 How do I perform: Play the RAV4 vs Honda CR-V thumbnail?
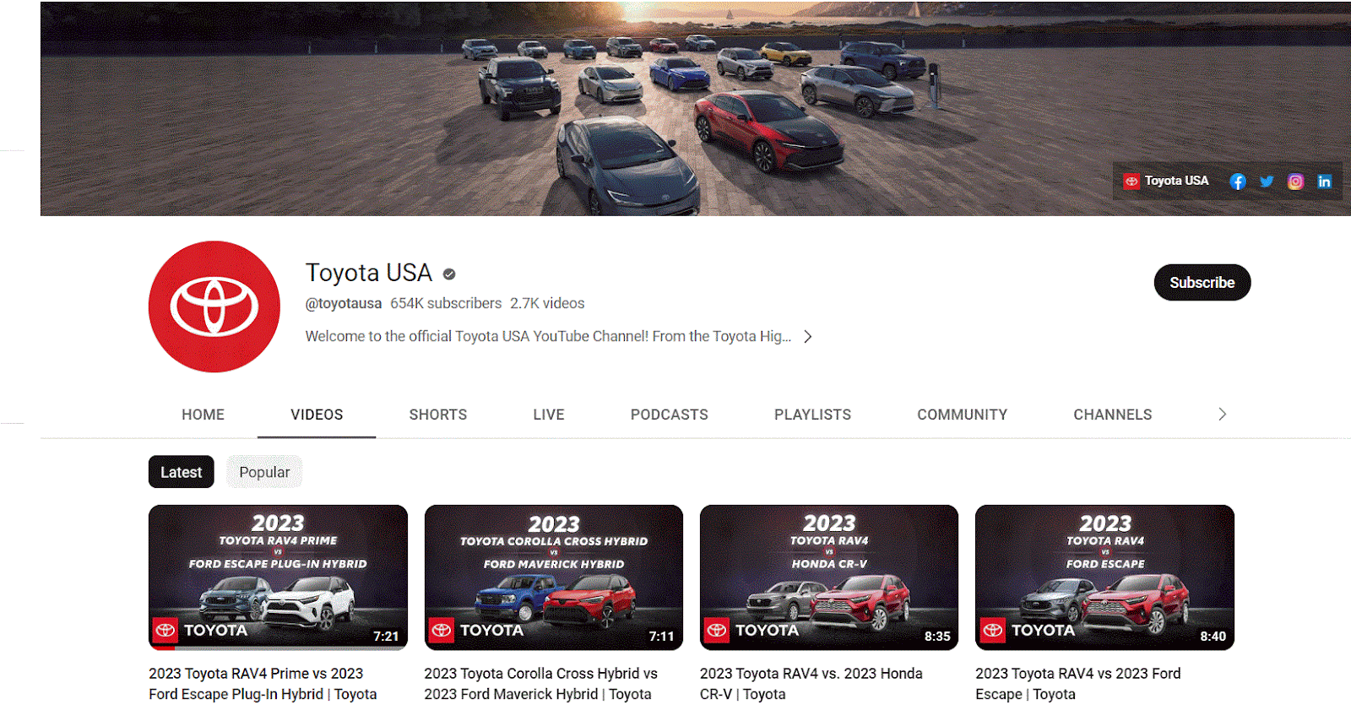point(829,577)
